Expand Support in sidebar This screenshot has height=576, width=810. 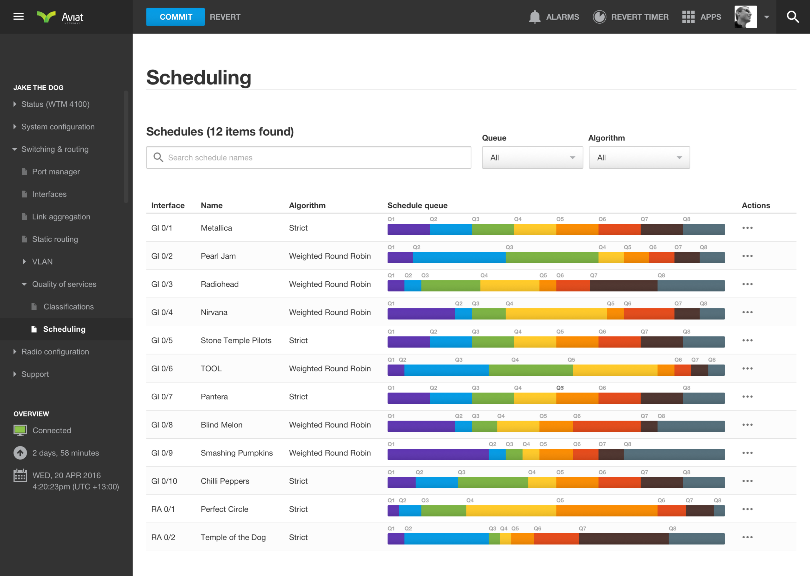click(x=15, y=374)
